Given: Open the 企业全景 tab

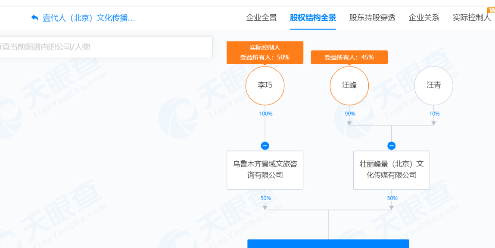Looking at the screenshot, I should [262, 18].
